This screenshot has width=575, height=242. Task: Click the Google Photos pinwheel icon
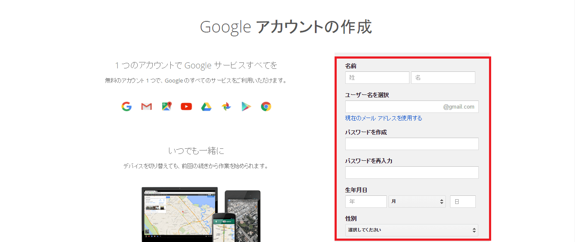[x=226, y=106]
